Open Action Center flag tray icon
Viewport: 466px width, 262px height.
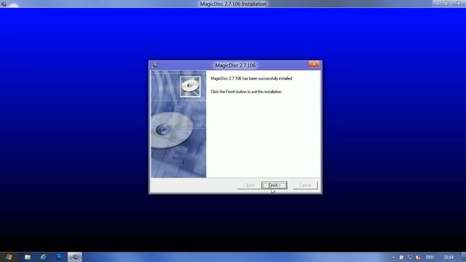[x=401, y=257]
